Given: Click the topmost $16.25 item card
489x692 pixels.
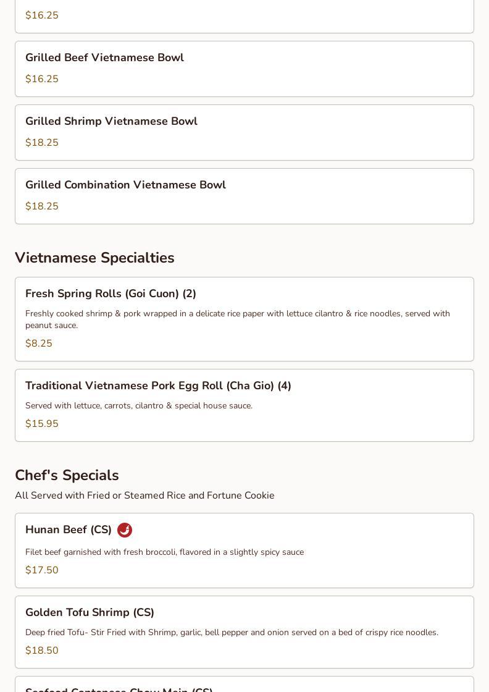Looking at the screenshot, I should 244,15.
